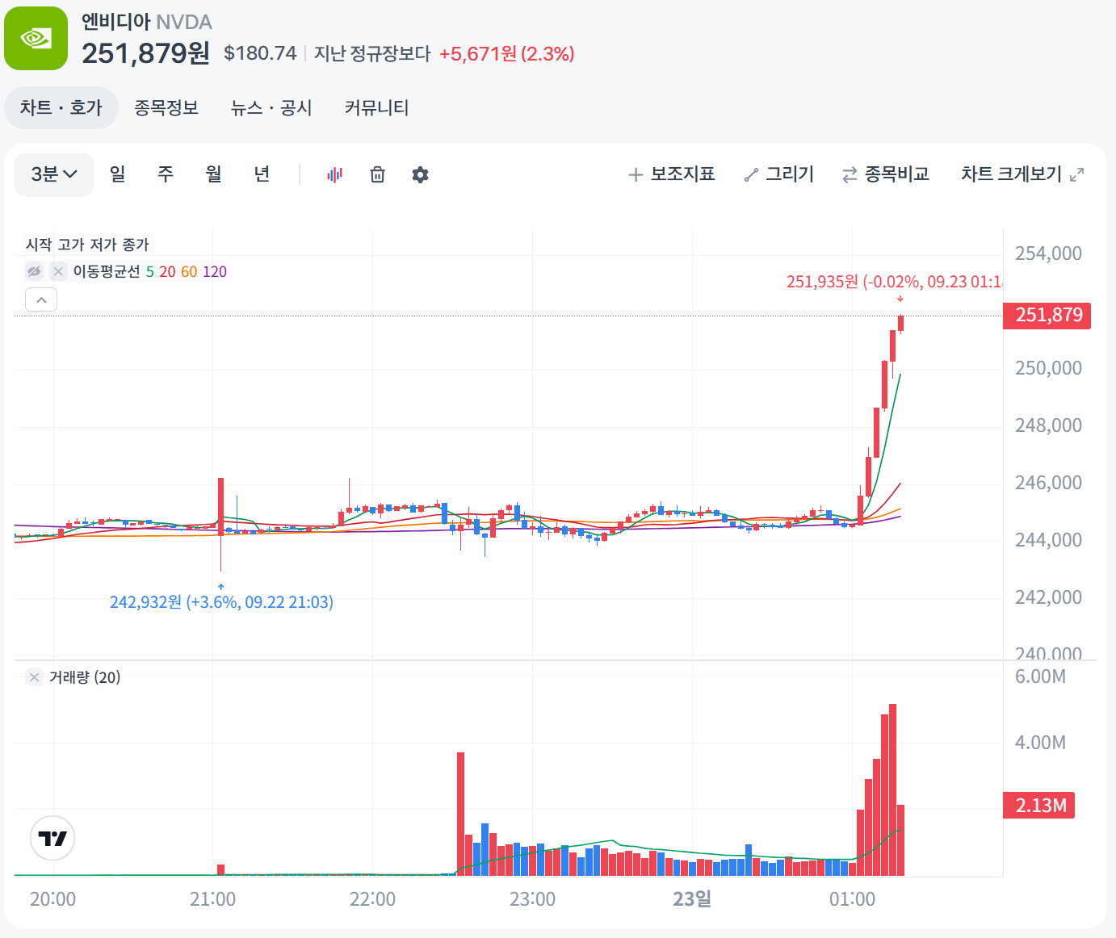Remove the 거래량 volume indicator (X)
Image resolution: width=1116 pixels, height=938 pixels.
pyautogui.click(x=34, y=677)
